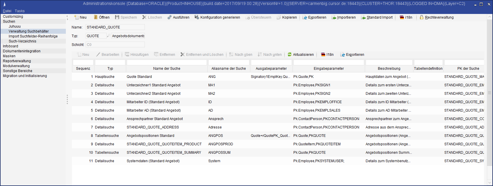The width and height of the screenshot is (493, 186).
Task: Click the Name field containing STANDARD_QUOTE
Action: [115, 27]
